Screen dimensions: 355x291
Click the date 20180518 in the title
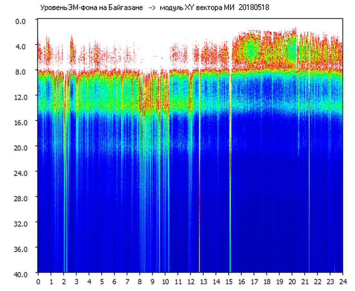[254, 8]
